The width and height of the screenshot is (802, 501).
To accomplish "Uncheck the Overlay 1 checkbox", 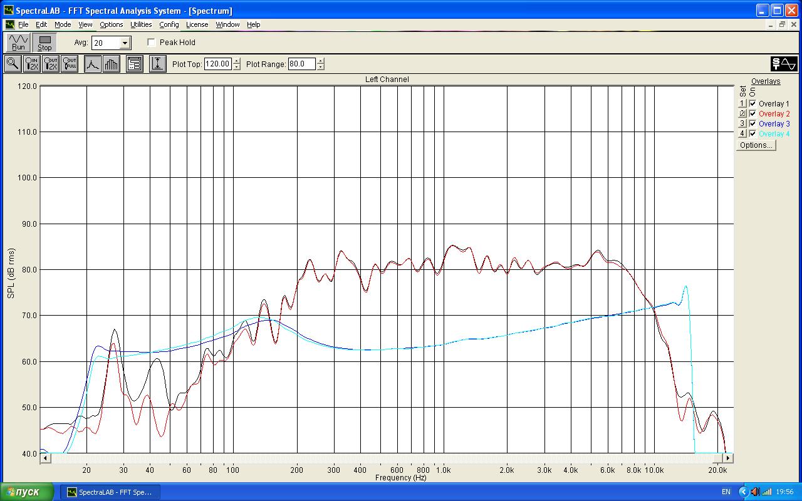I will (x=753, y=104).
